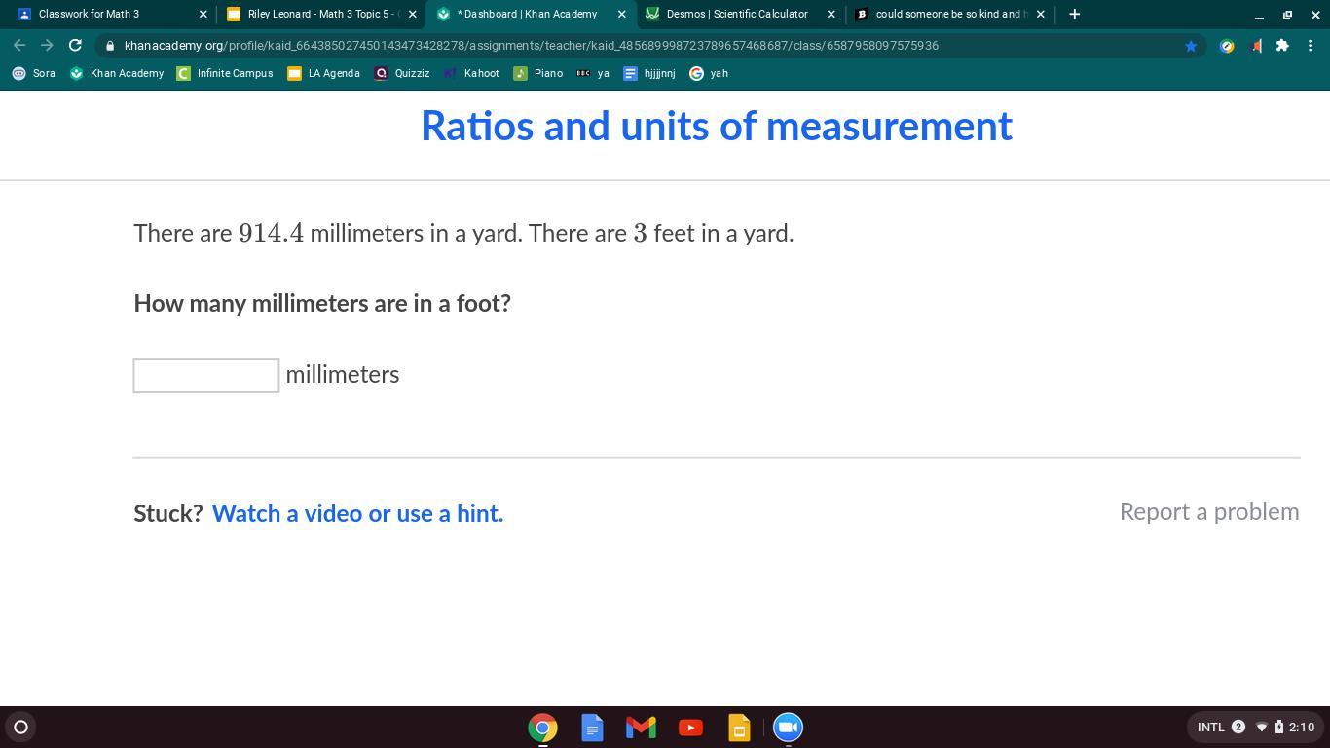
Task: Switch to Desmos Scientific Calculator tab
Action: (736, 15)
